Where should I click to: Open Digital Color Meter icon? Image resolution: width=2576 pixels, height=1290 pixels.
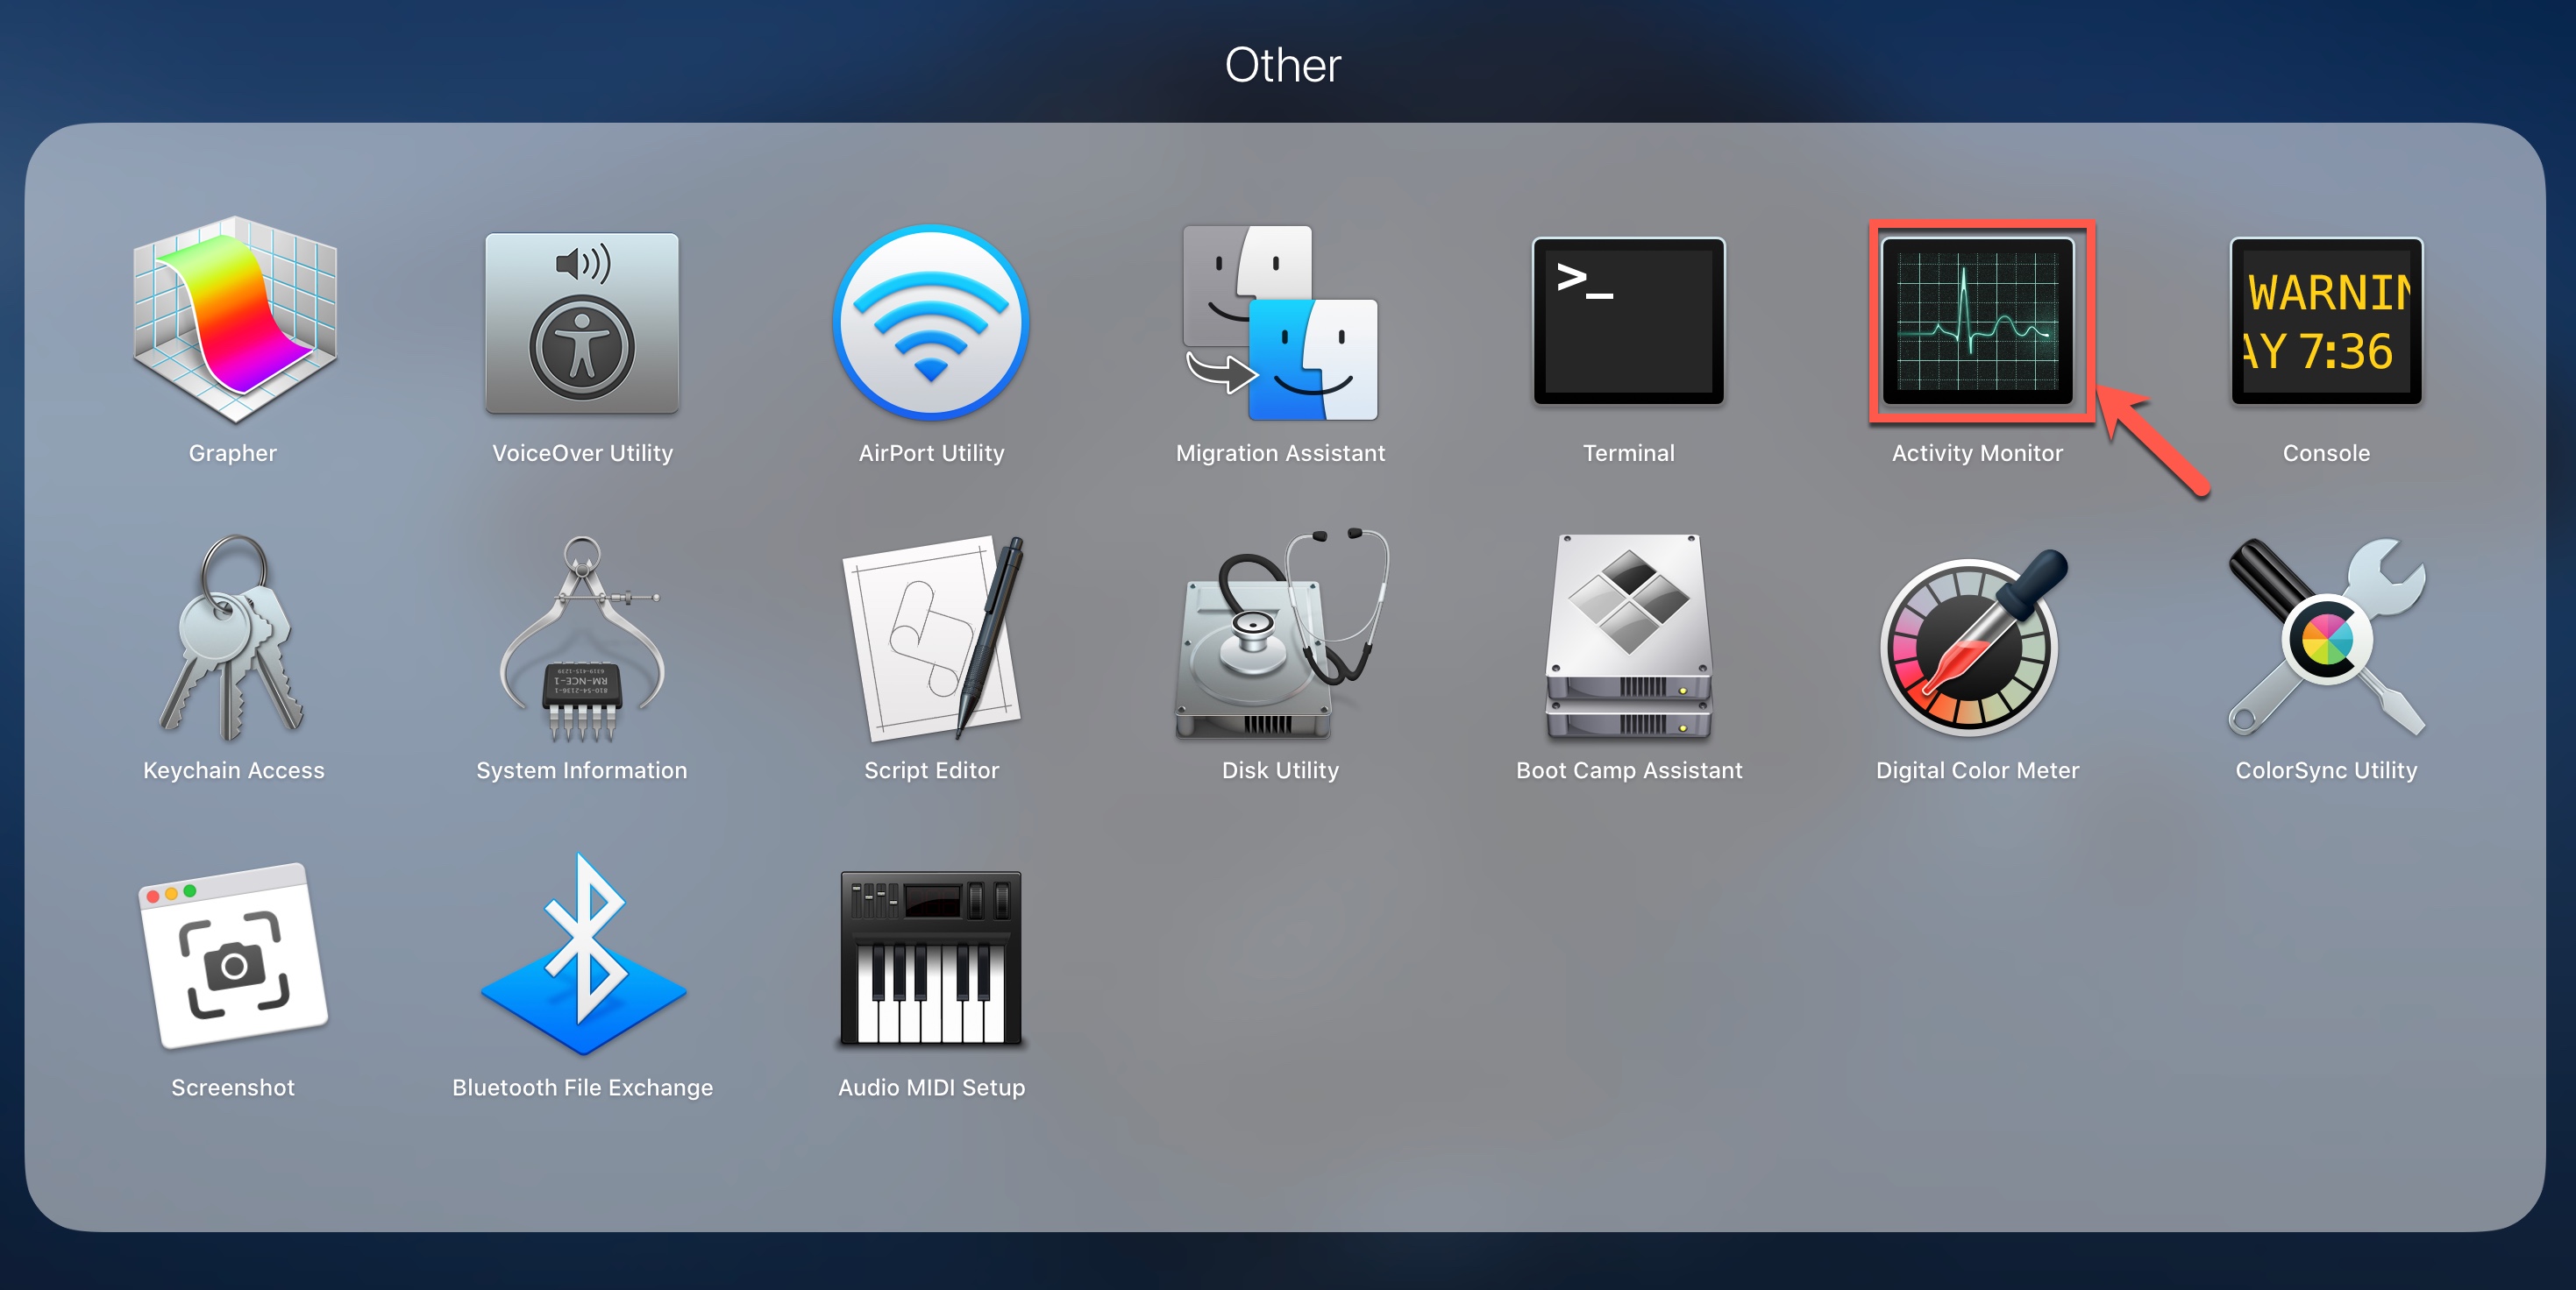tap(1974, 641)
